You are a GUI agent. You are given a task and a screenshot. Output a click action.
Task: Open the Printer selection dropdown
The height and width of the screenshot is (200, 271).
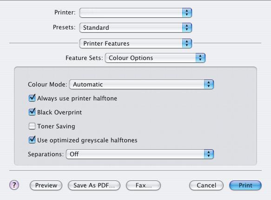point(136,13)
